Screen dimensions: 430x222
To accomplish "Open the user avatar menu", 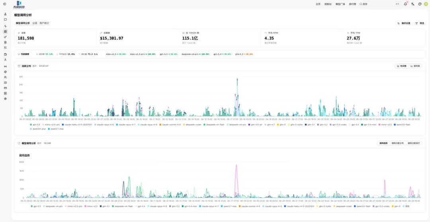I will tap(426, 4).
